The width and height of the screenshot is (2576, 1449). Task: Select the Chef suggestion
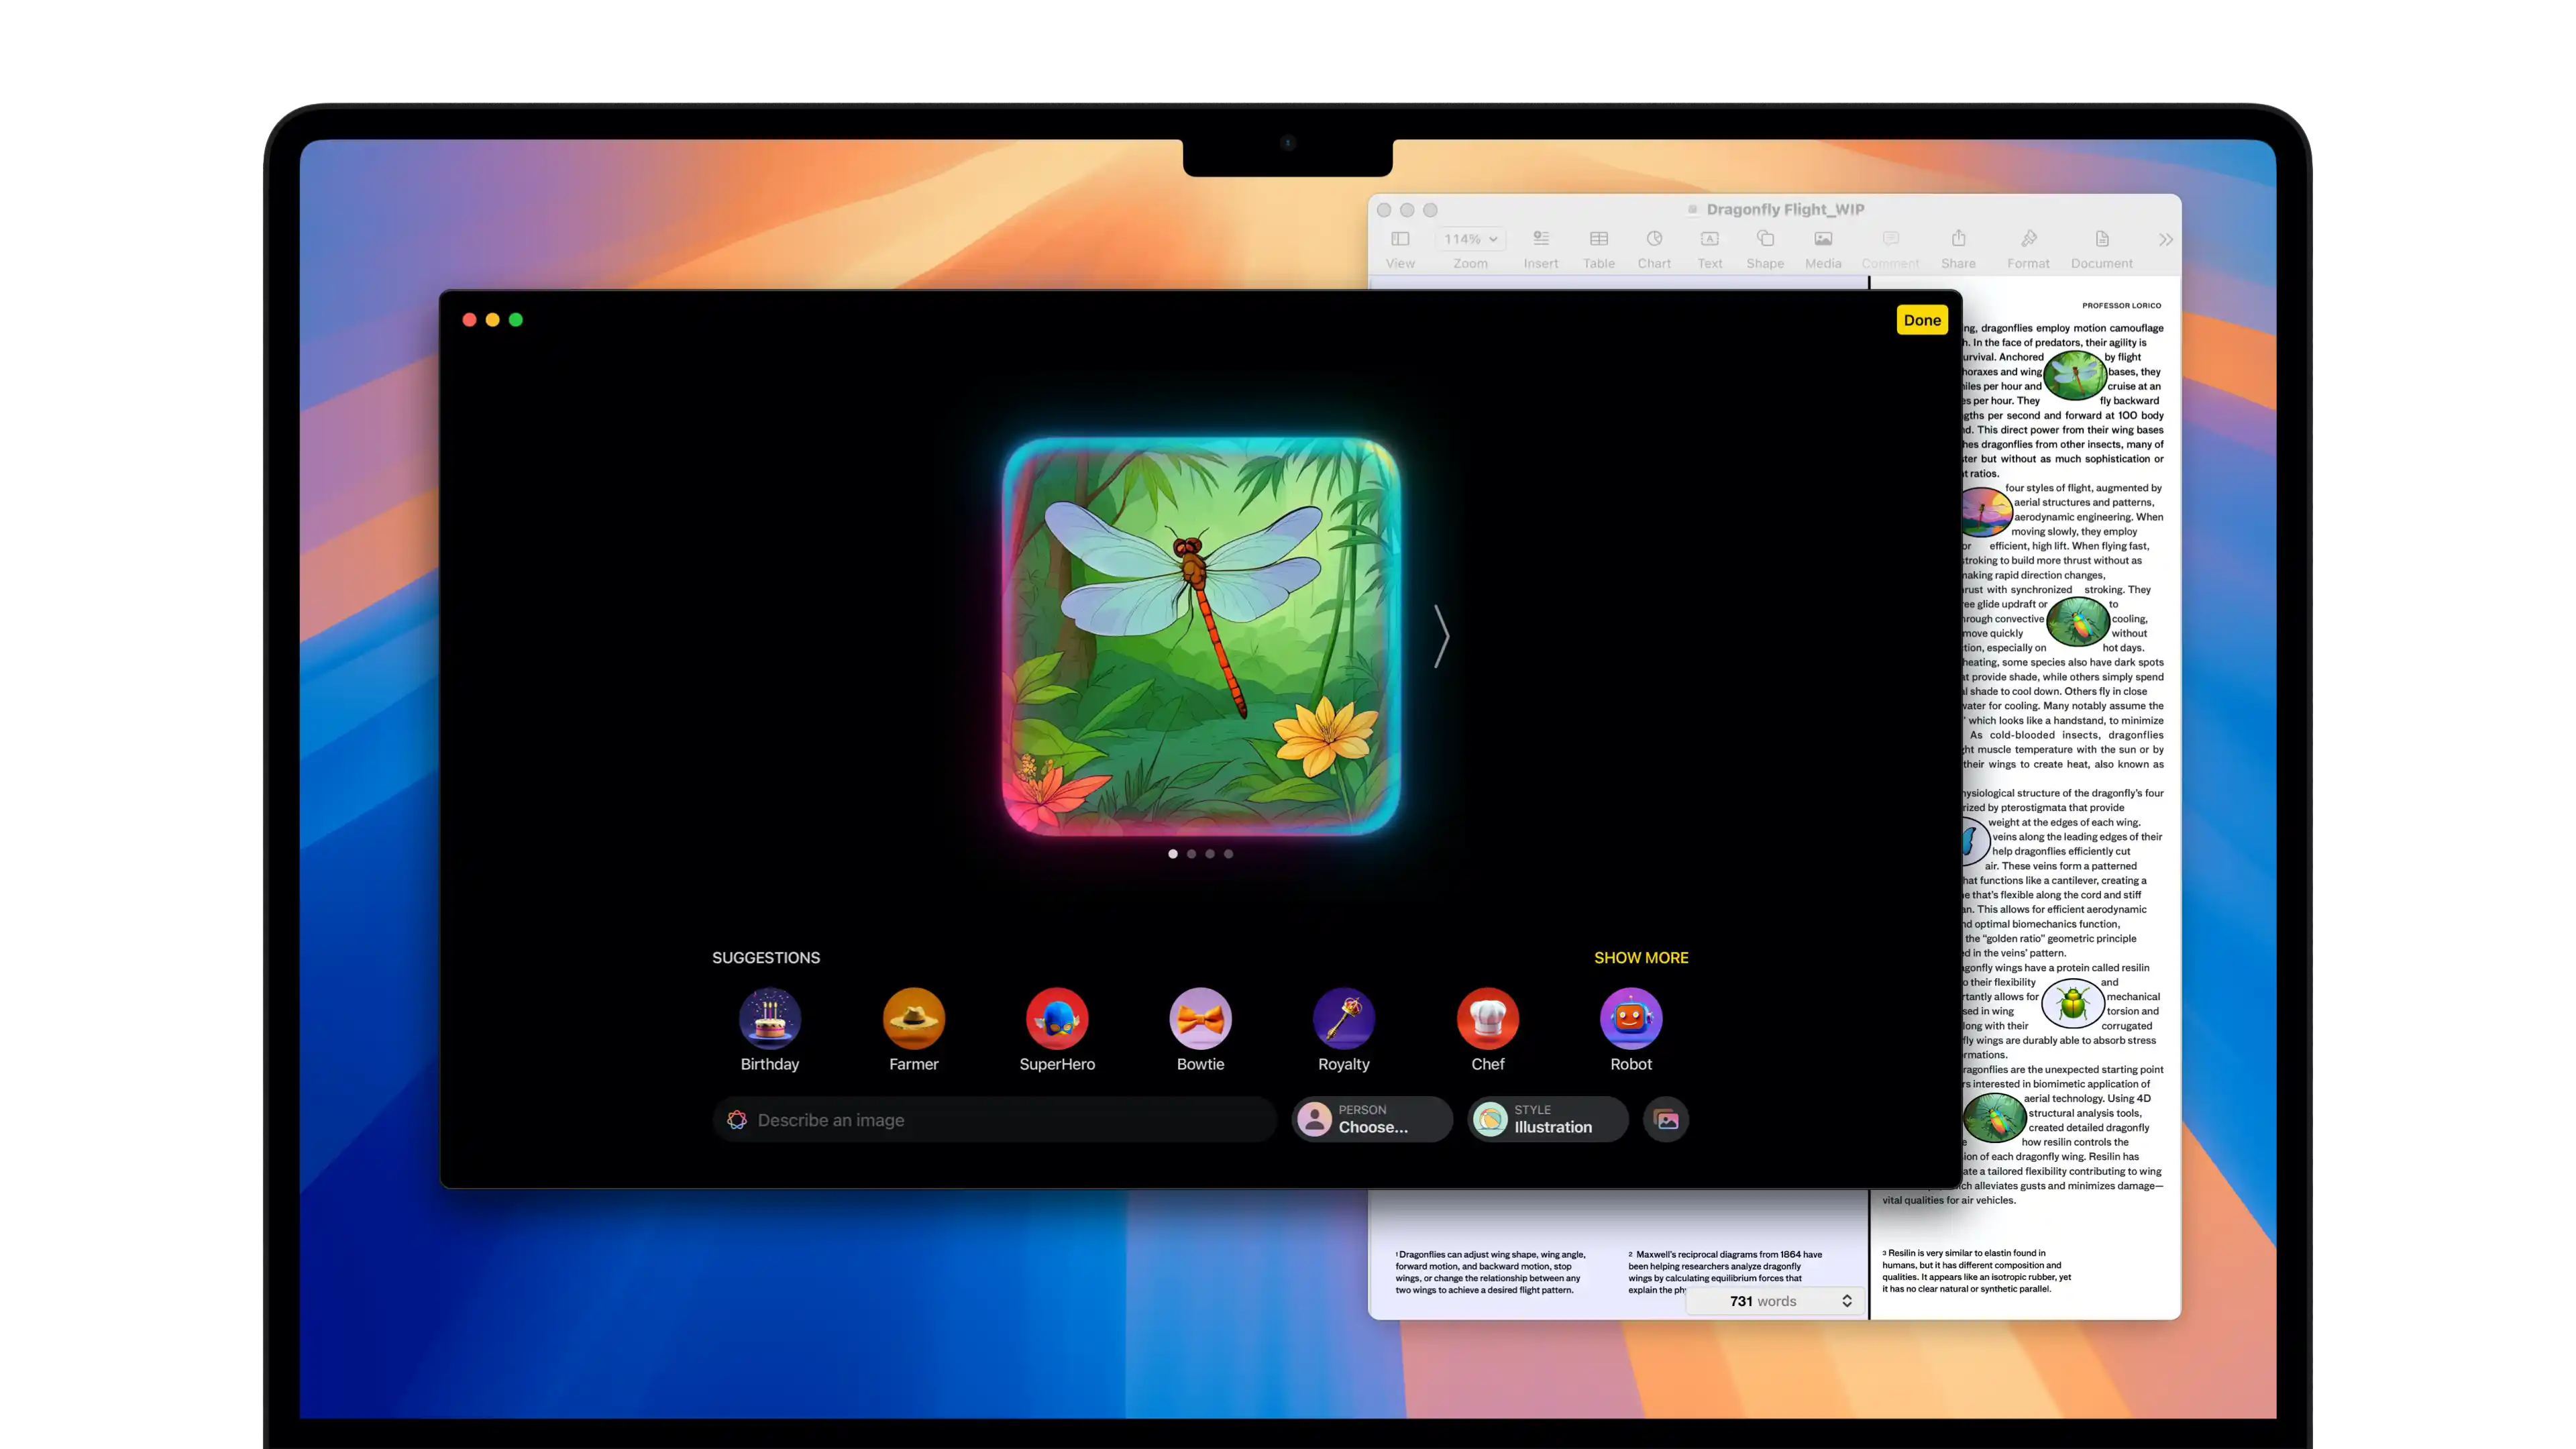pos(1488,1018)
